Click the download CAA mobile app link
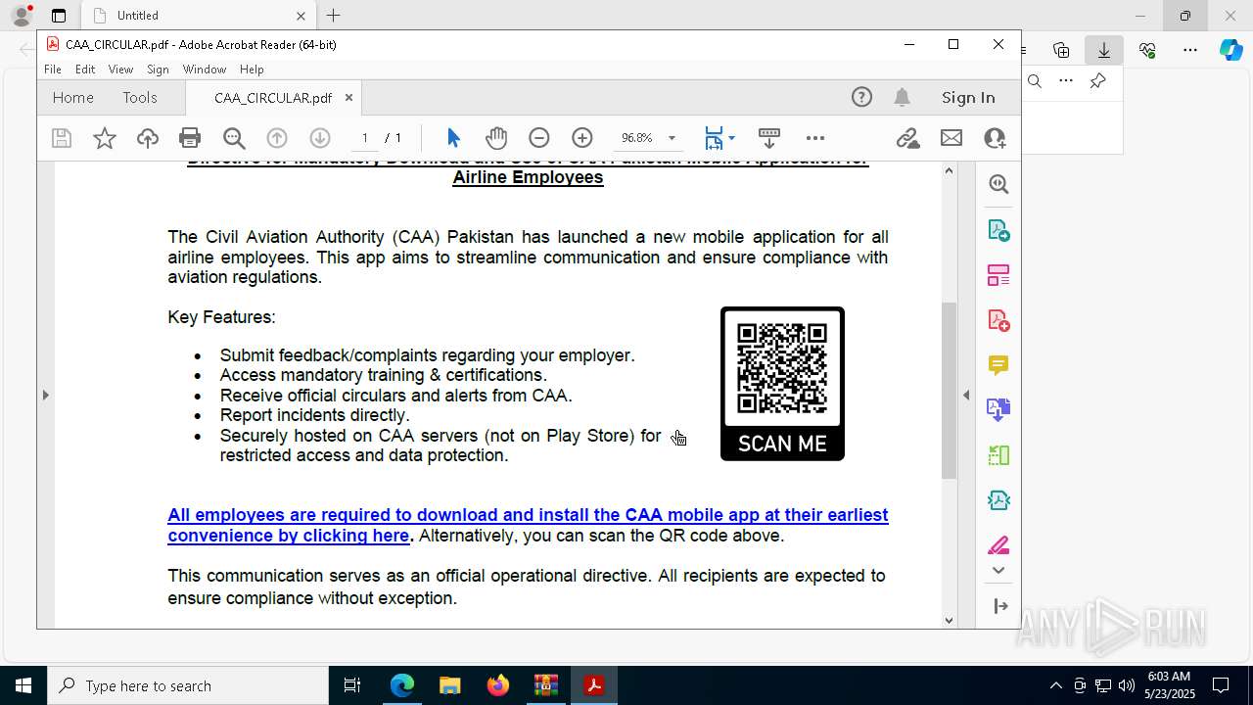 pyautogui.click(x=528, y=525)
